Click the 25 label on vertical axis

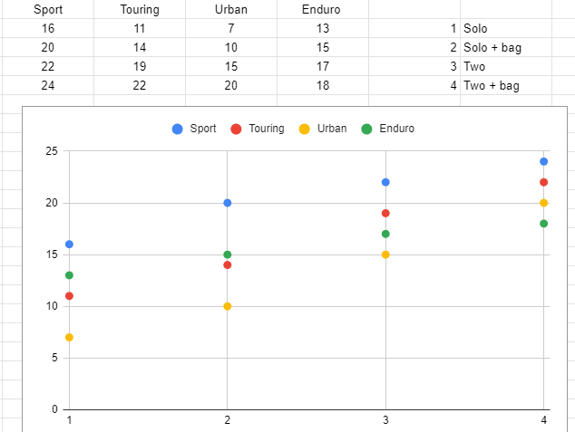point(51,151)
